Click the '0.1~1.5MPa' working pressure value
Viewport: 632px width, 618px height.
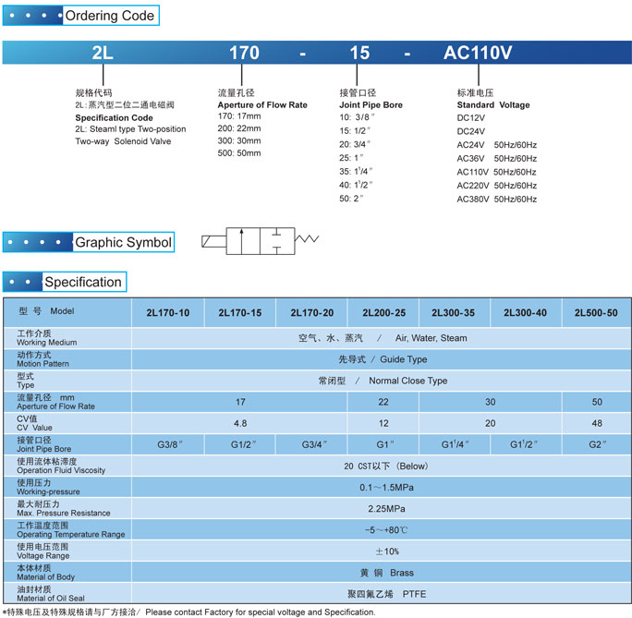point(386,488)
